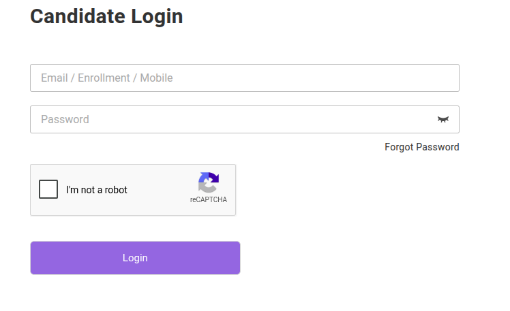Click the "Login" text on the purple button

coord(135,258)
